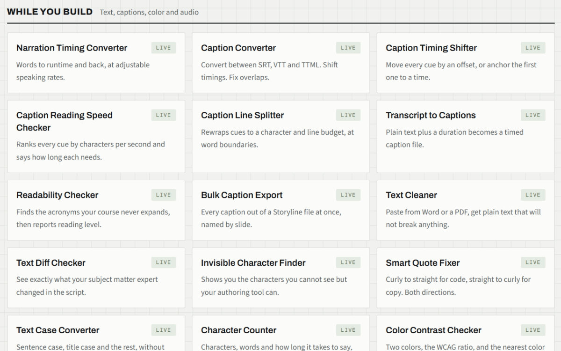Click LIVE badge on Smart Quote Fixer
The width and height of the screenshot is (561, 351).
pyautogui.click(x=533, y=263)
